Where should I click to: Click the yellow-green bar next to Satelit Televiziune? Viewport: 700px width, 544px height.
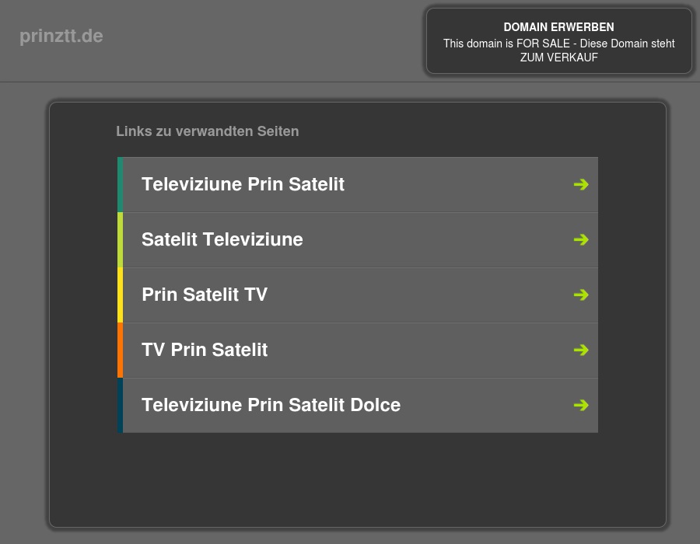click(x=121, y=239)
